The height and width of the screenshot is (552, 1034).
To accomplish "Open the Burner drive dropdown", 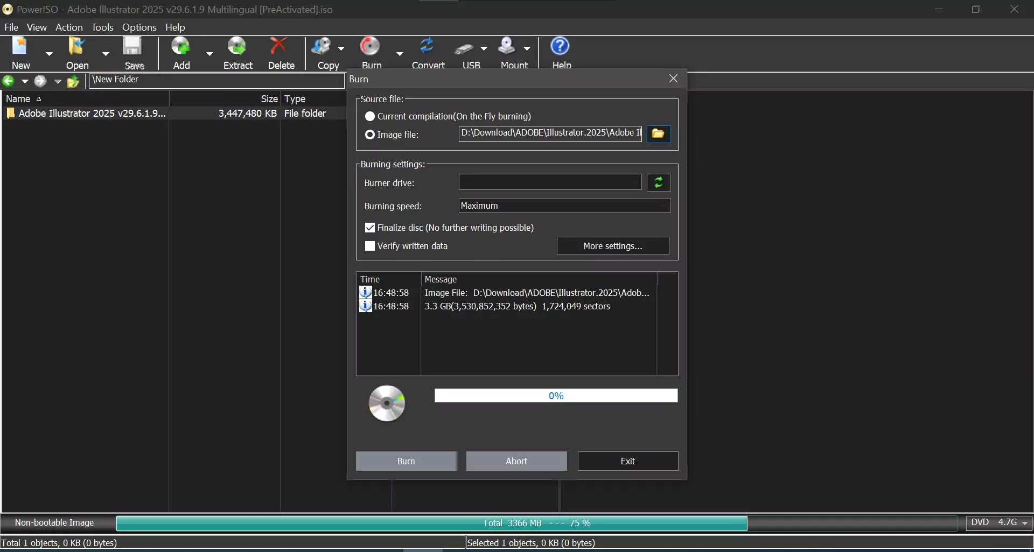I will 550,182.
